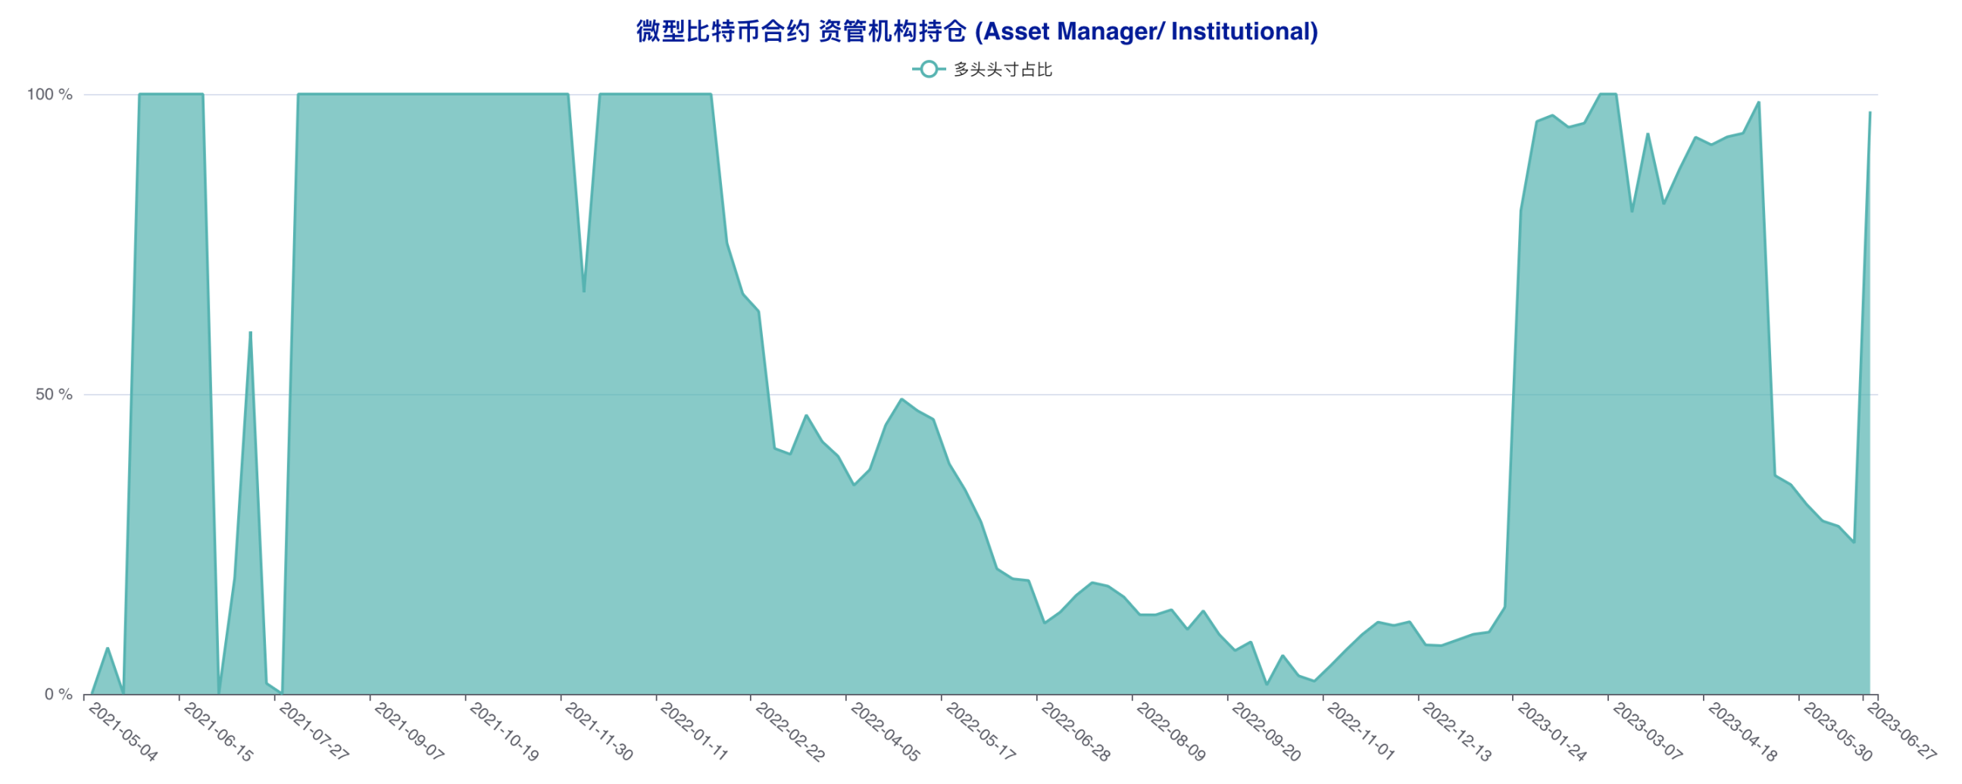This screenshot has height=784, width=1962.
Task: Click the chart title 微型比特币合约 资管机构持仓
Action: pos(977,31)
